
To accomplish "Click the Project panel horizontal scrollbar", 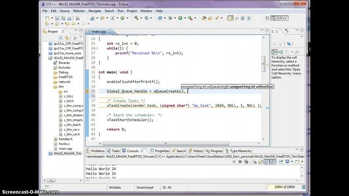I will [x=51, y=180].
